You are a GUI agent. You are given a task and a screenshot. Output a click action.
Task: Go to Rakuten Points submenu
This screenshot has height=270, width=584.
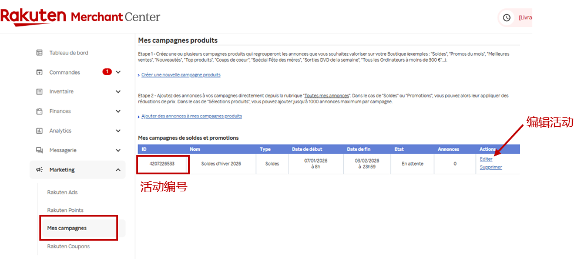tap(65, 210)
